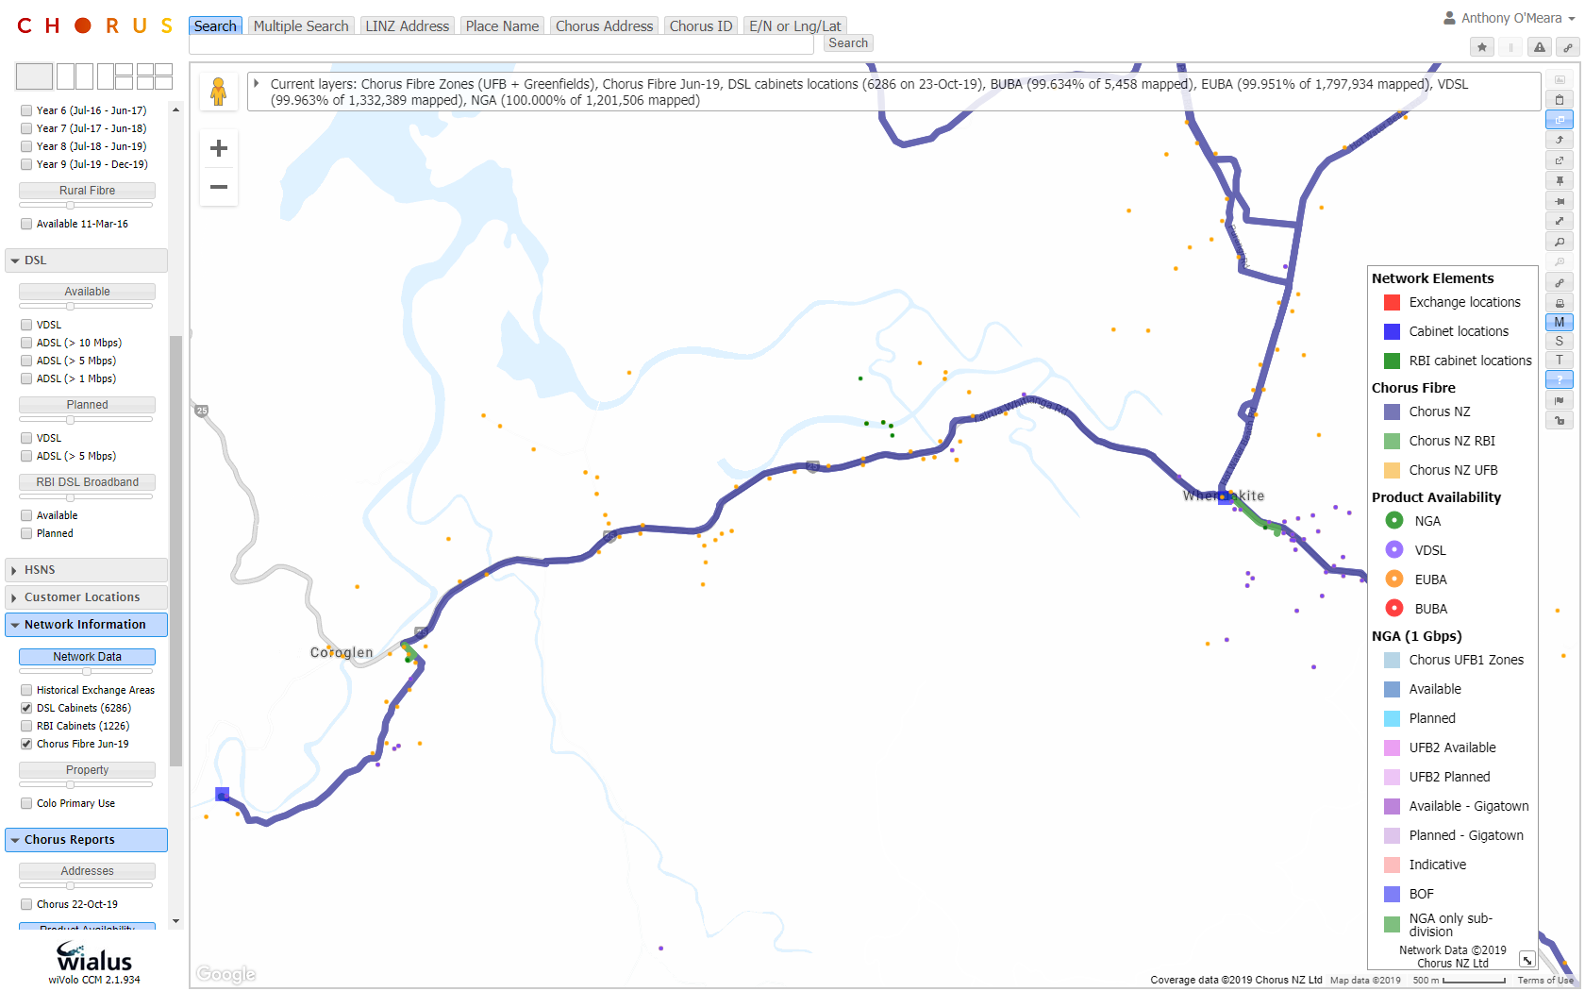Click the vertical pushpin icon
This screenshot has width=1585, height=991.
point(1560,180)
